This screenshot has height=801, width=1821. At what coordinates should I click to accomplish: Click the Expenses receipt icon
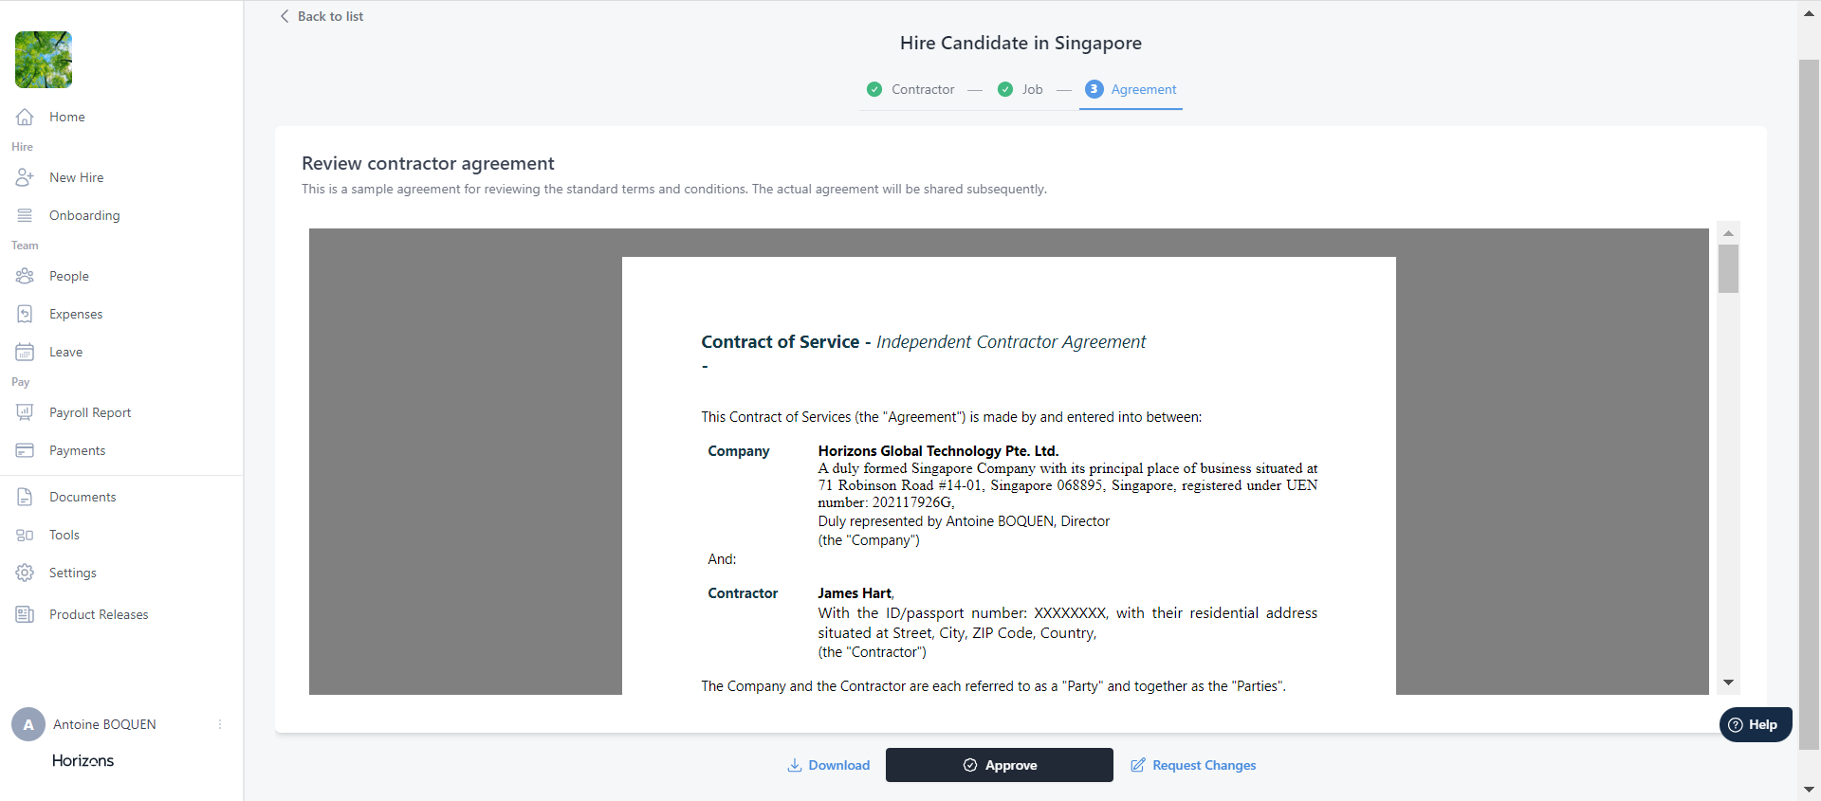[25, 314]
